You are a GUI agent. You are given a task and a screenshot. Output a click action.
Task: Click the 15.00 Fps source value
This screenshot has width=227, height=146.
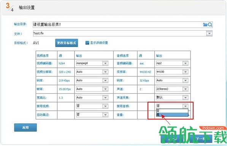65,89
